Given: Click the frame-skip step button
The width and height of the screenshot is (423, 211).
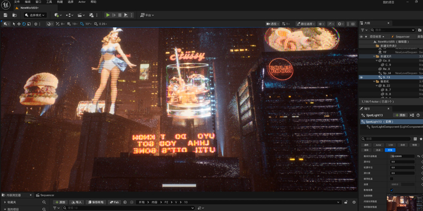Looking at the screenshot, I should [x=114, y=15].
